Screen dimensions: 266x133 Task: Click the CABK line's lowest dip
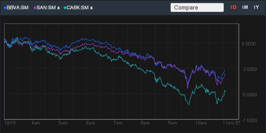189,105
